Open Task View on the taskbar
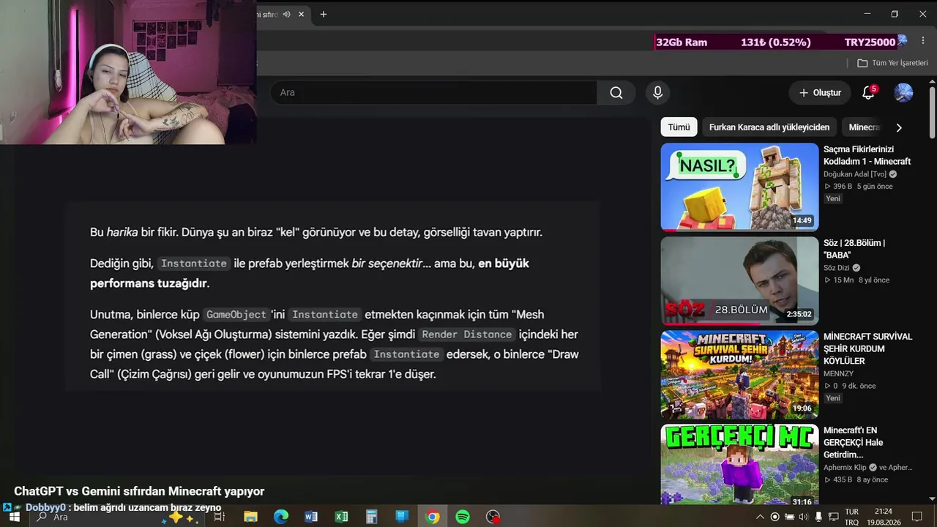This screenshot has height=527, width=937. click(219, 517)
